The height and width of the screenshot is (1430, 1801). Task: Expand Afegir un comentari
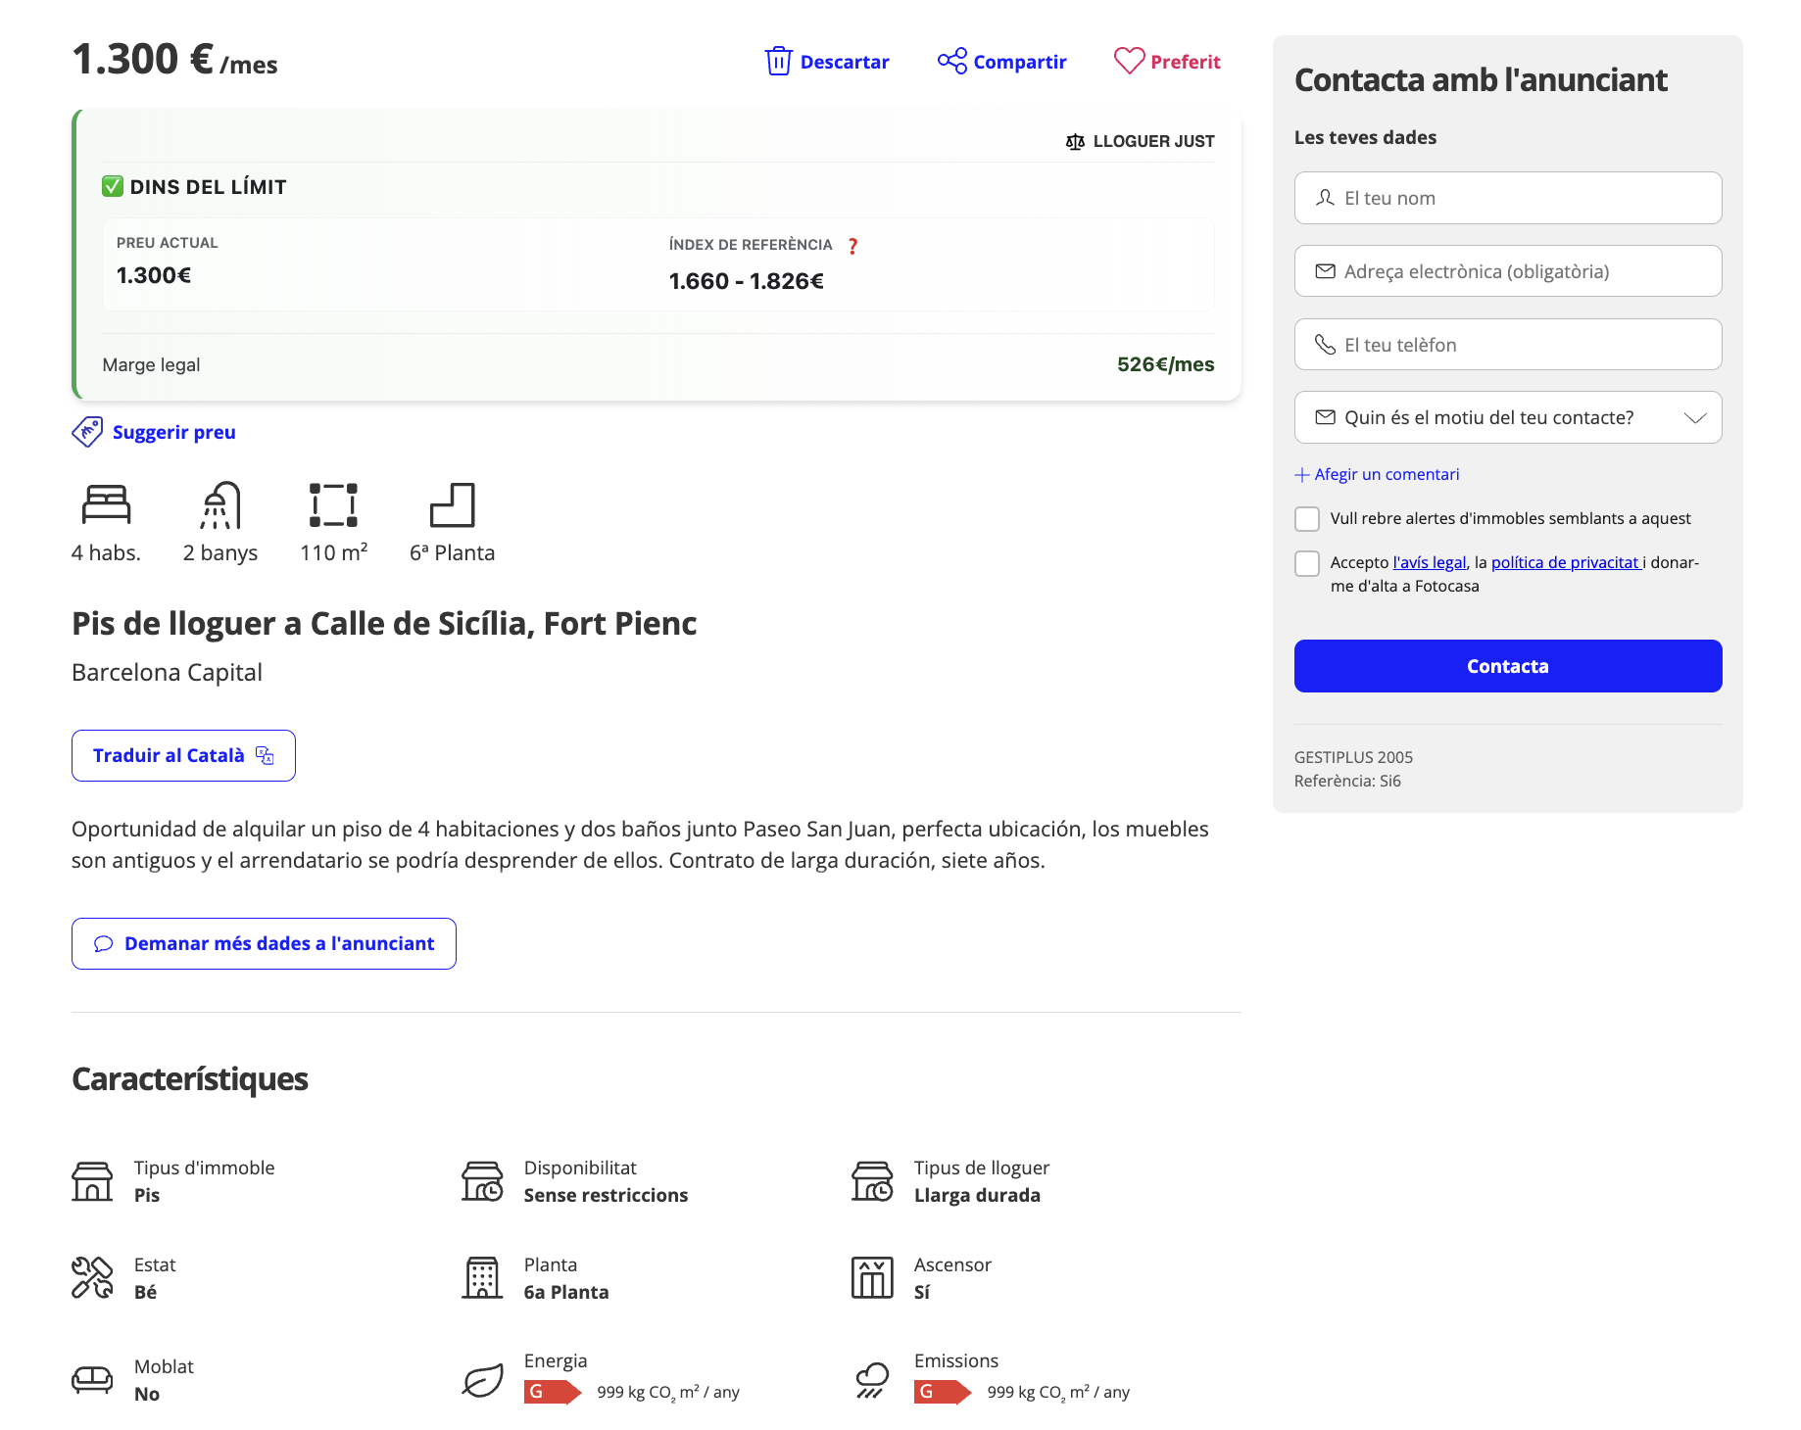(1377, 475)
